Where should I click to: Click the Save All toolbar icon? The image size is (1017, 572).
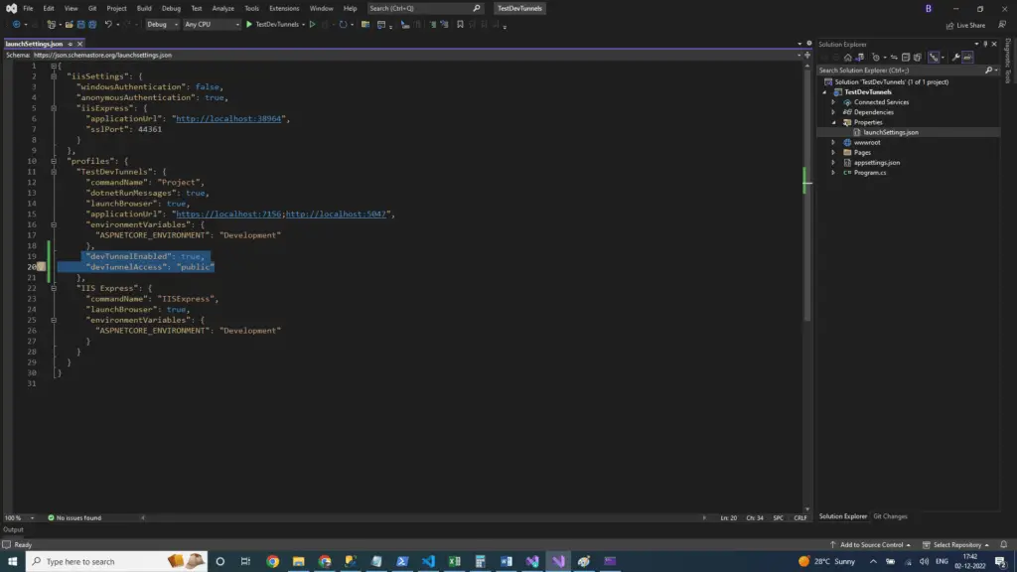pyautogui.click(x=92, y=25)
